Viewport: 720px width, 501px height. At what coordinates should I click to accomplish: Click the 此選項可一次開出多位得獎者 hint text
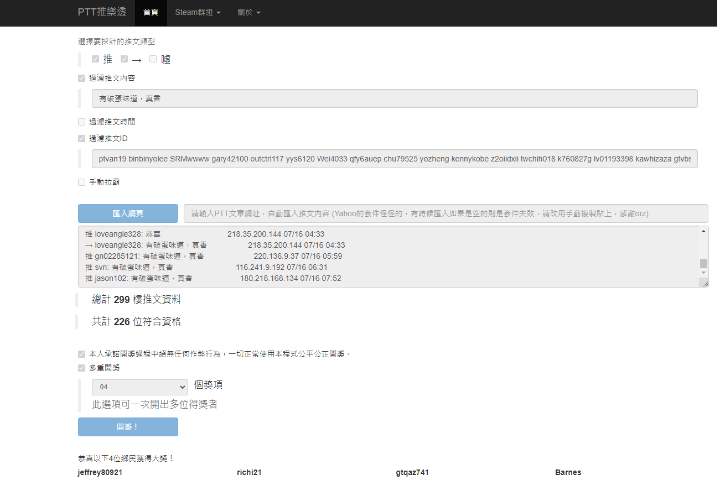pos(154,404)
